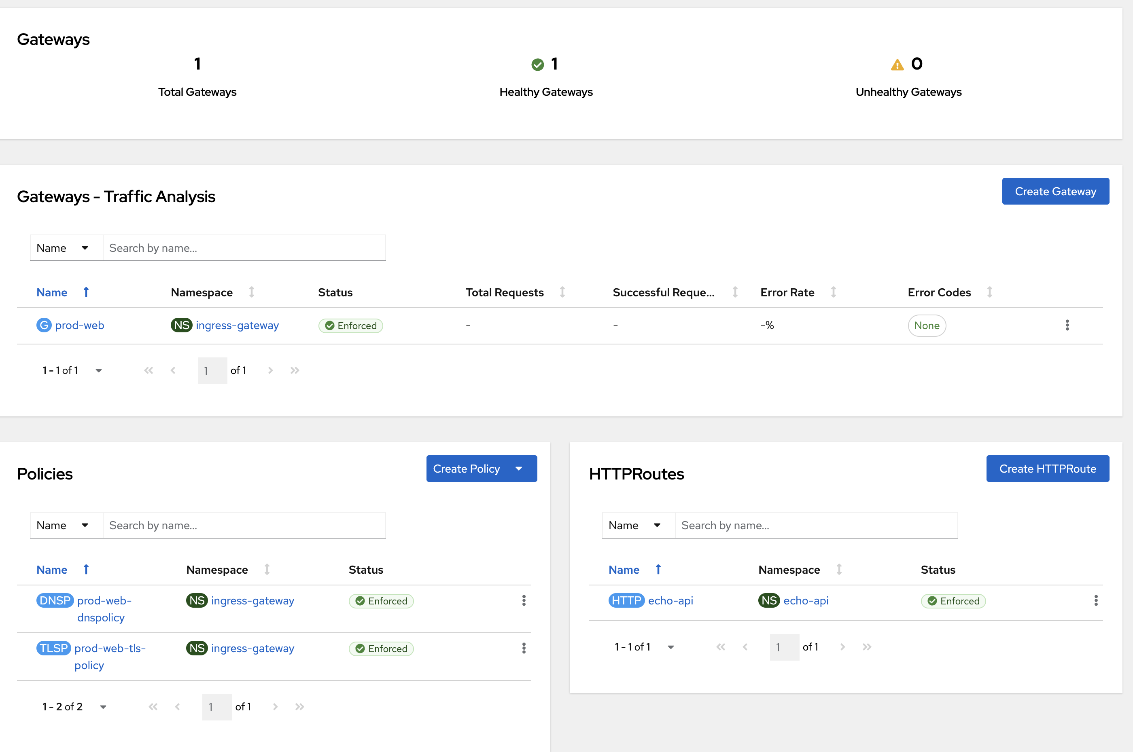Sort HTTPRoutes table by Namespace icon
This screenshot has height=752, width=1133.
(x=839, y=569)
